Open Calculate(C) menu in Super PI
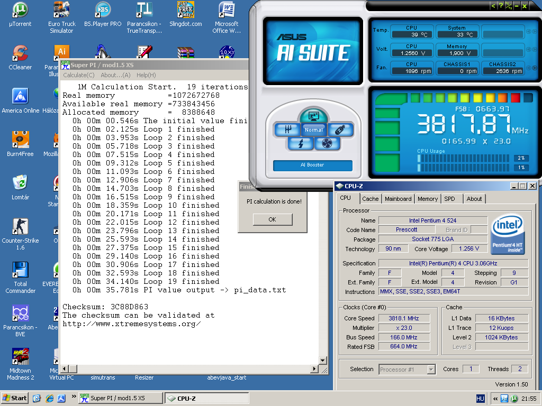The image size is (542, 406). [79, 75]
